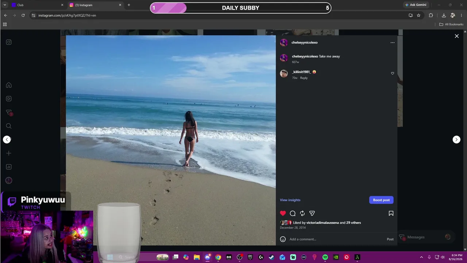
Task: Unlike the post with the red heart
Action: tap(283, 213)
